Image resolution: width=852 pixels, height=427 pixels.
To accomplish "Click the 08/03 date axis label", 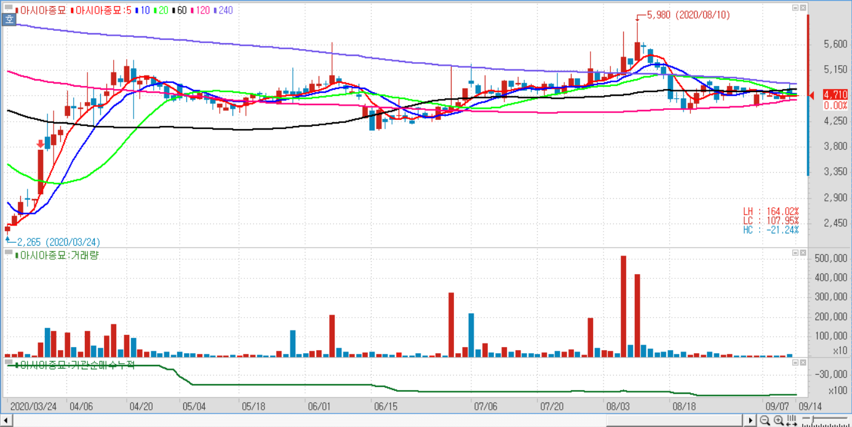I will pyautogui.click(x=618, y=407).
